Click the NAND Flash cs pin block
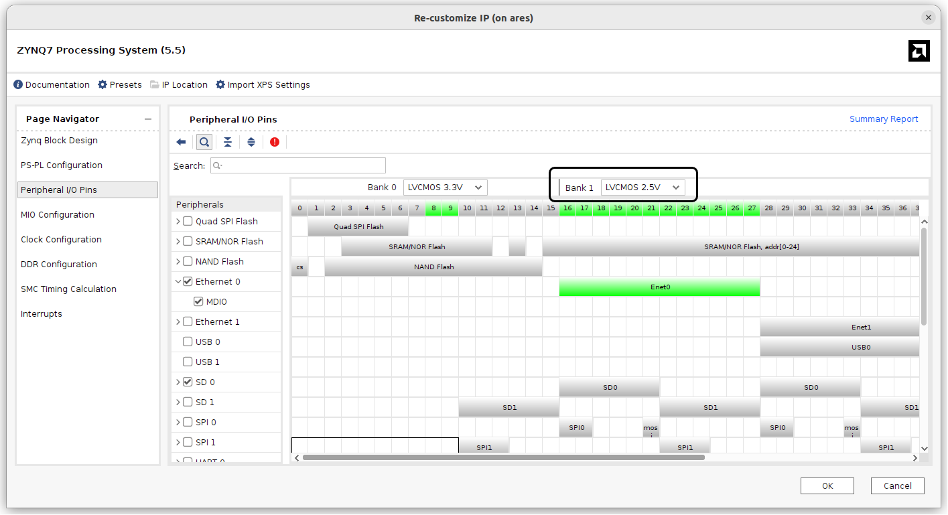The image size is (948, 515). click(299, 267)
